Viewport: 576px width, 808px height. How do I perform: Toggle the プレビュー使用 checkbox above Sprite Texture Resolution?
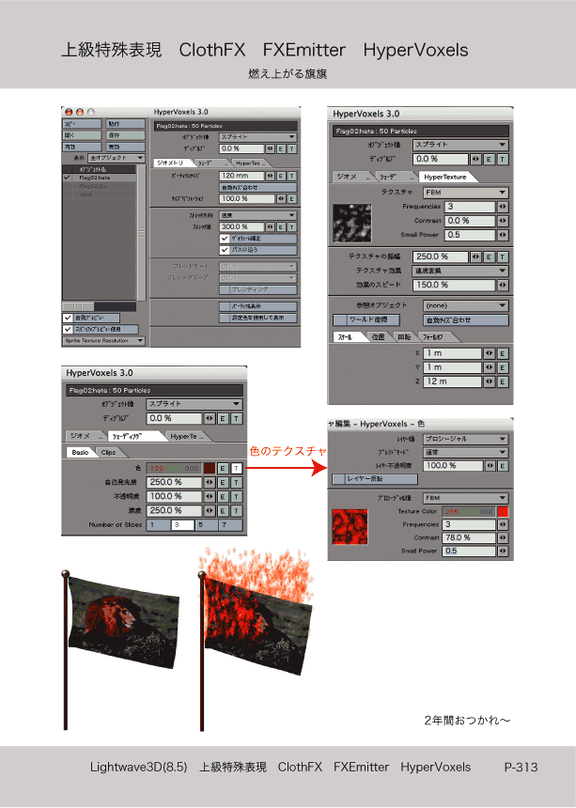(x=68, y=329)
